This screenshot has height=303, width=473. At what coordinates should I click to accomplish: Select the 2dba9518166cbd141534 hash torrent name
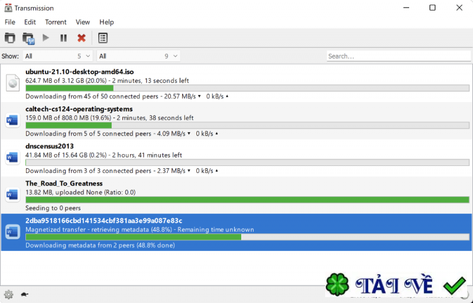[104, 221]
